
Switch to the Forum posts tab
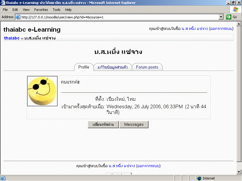(x=147, y=67)
